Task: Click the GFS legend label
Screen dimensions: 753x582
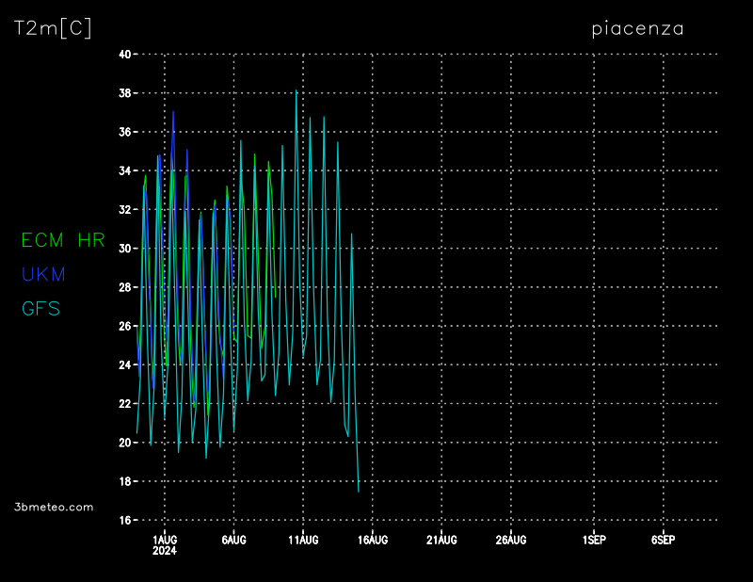Action: click(x=40, y=308)
